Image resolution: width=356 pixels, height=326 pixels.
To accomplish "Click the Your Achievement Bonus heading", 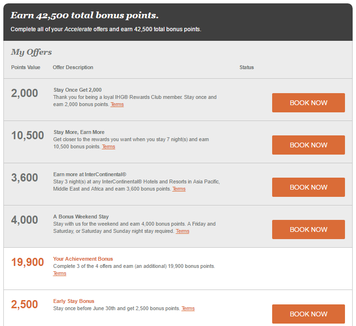I will (83, 259).
